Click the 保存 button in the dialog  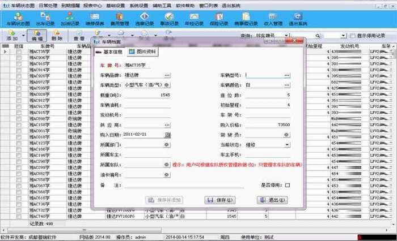[220, 200]
